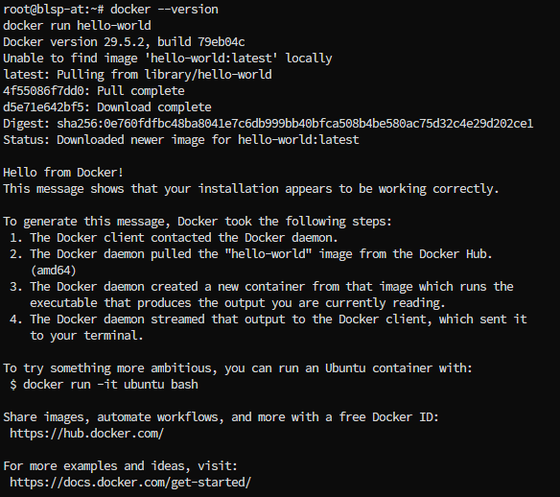This screenshot has width=560, height=497.
Task: Click the 'to your terminal.' line
Action: click(86, 336)
